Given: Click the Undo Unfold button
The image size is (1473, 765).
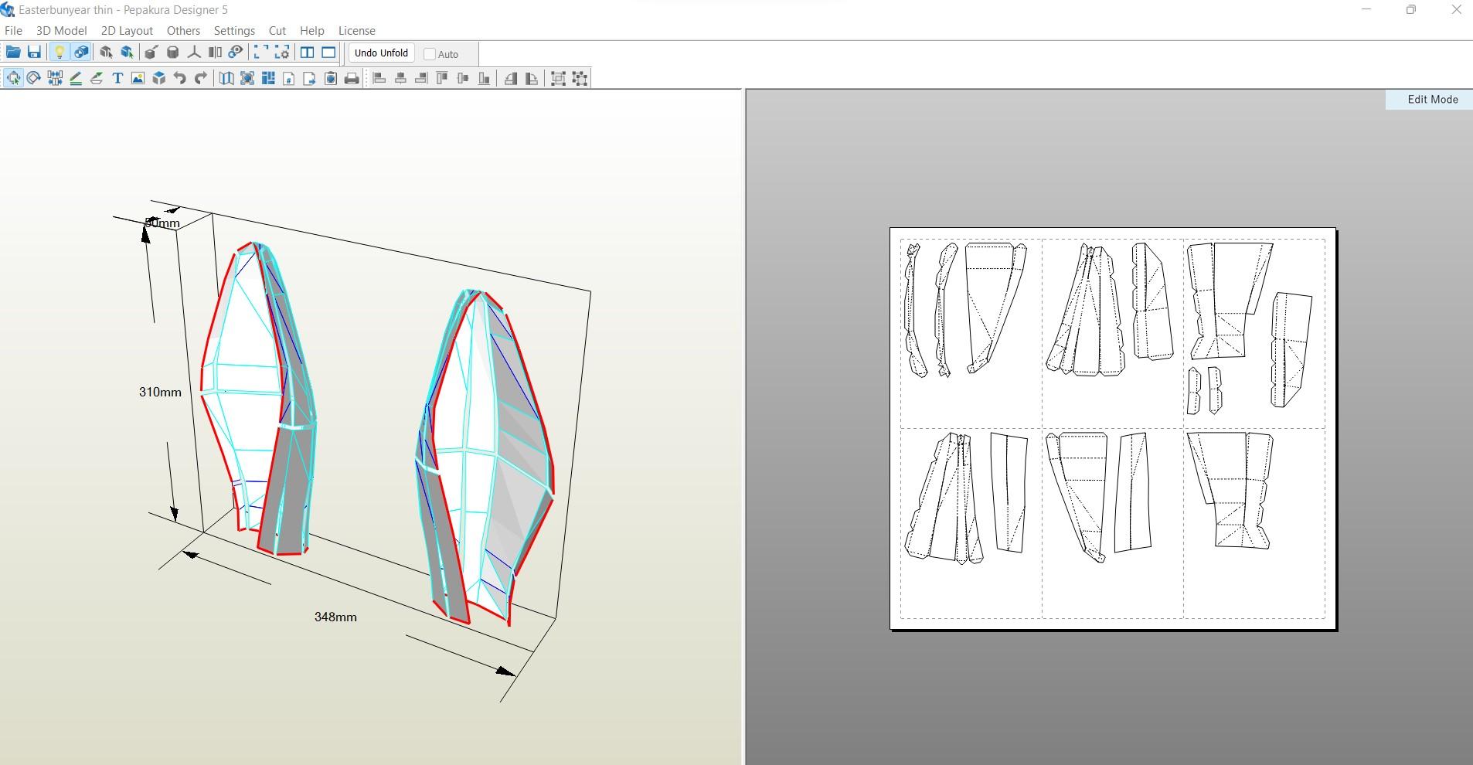Looking at the screenshot, I should click(x=381, y=53).
